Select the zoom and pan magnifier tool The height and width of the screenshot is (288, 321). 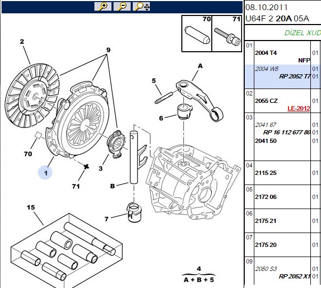click(x=141, y=6)
